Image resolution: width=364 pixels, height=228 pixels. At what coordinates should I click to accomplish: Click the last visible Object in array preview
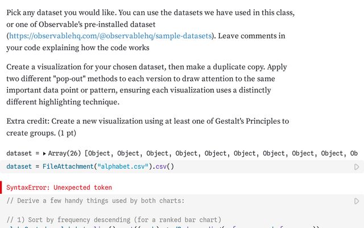(334, 153)
